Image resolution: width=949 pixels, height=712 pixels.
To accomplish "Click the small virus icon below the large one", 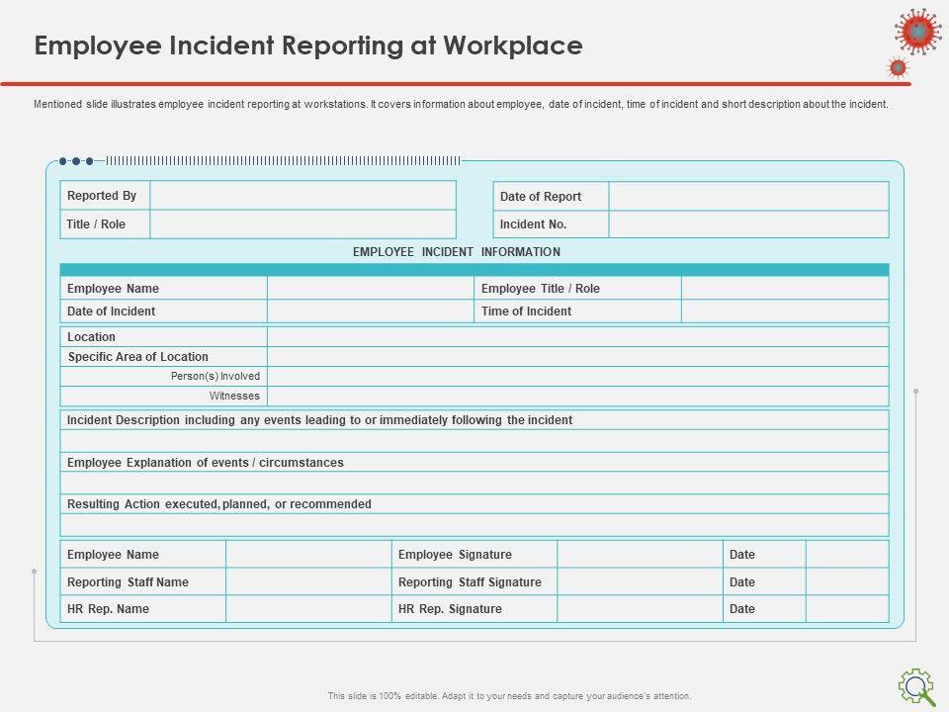I will [898, 67].
